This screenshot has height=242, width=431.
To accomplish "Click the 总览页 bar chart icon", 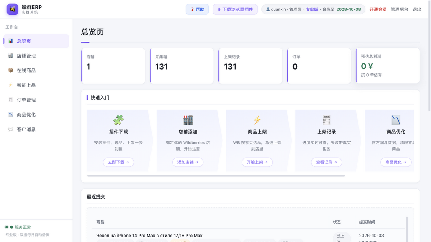I will pos(10,41).
